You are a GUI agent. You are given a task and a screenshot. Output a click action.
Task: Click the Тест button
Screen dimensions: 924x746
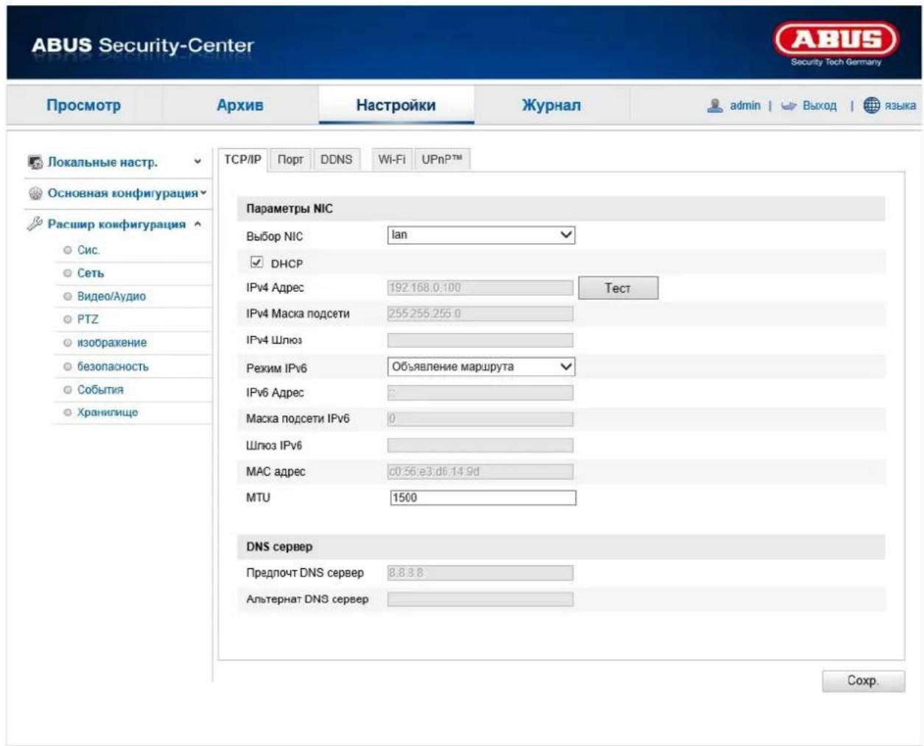(x=617, y=288)
